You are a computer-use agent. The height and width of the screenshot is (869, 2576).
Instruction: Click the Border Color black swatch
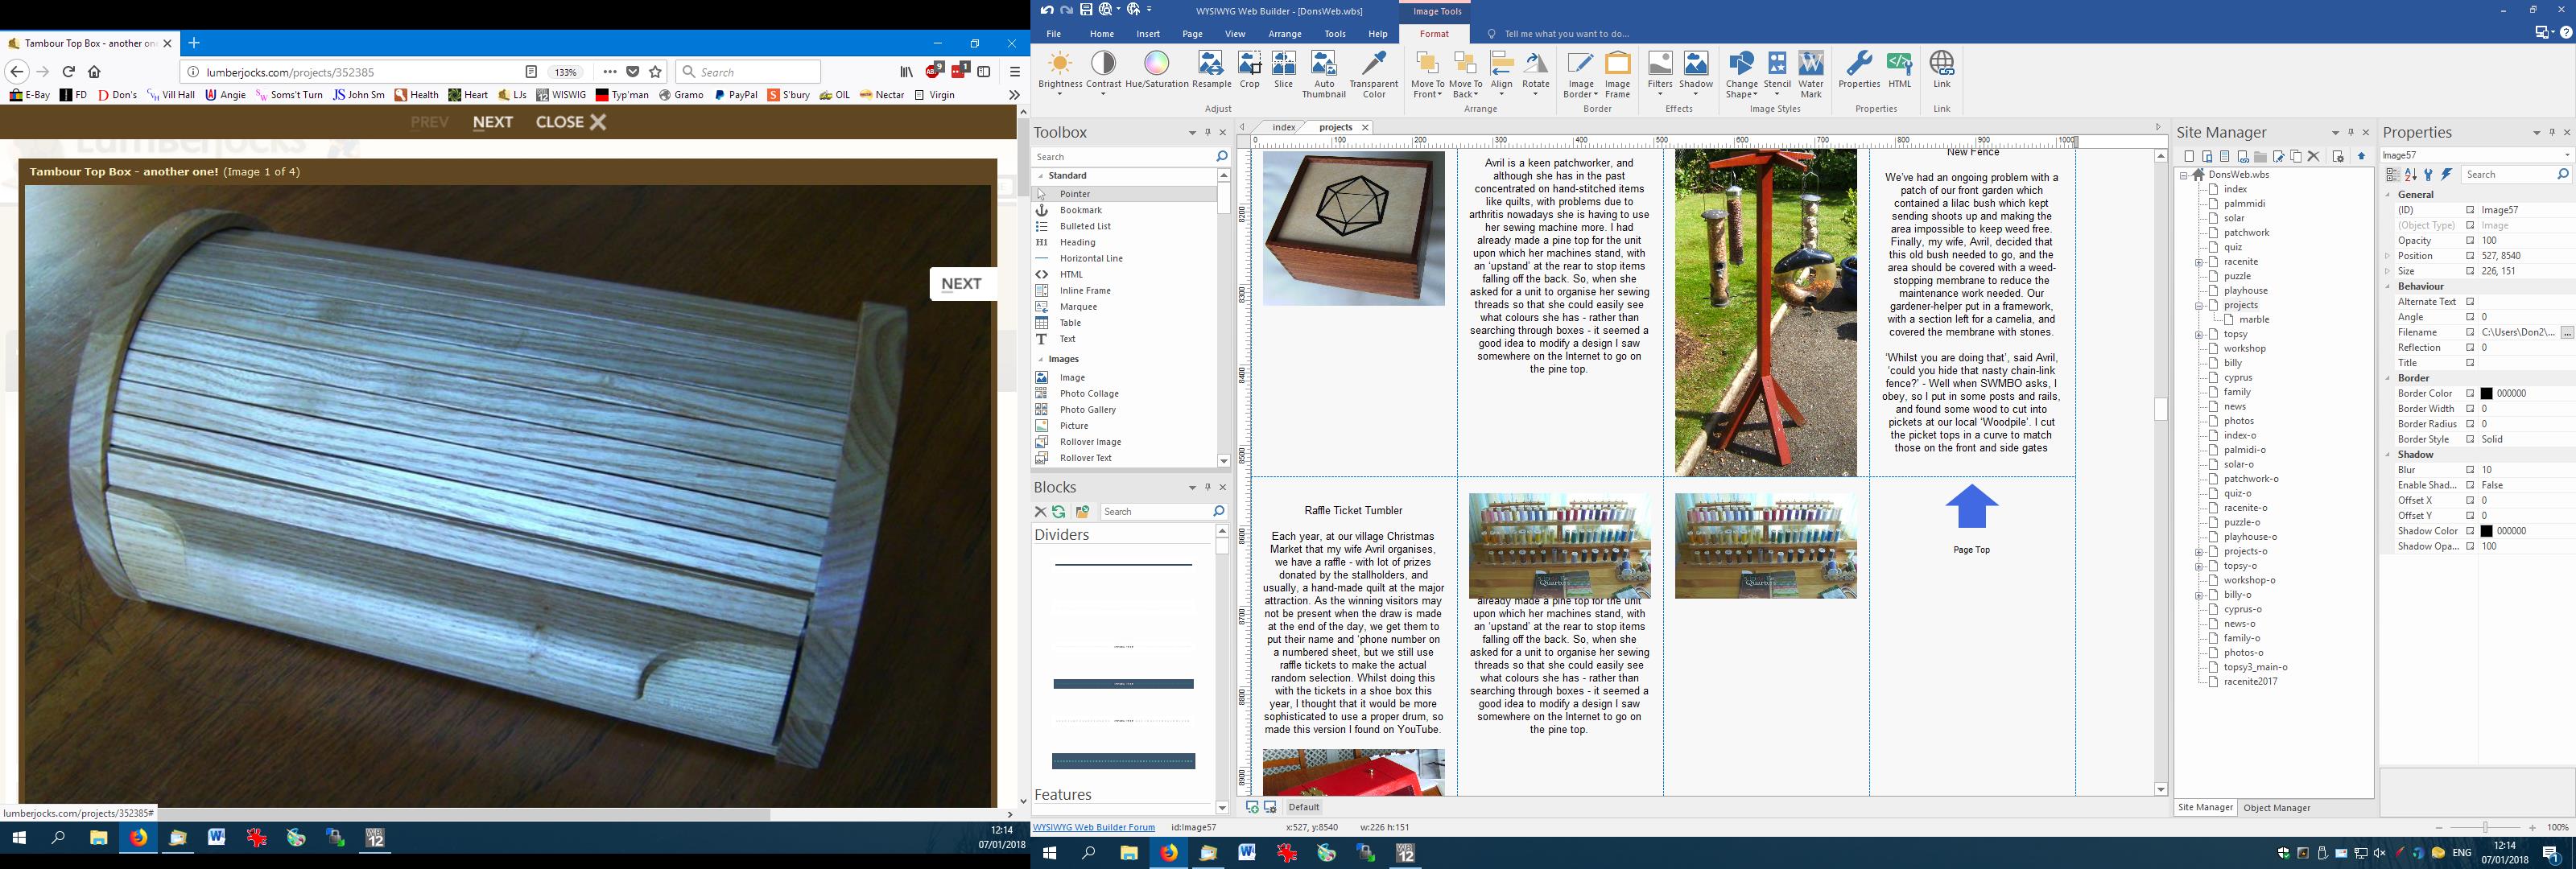[x=2487, y=394]
